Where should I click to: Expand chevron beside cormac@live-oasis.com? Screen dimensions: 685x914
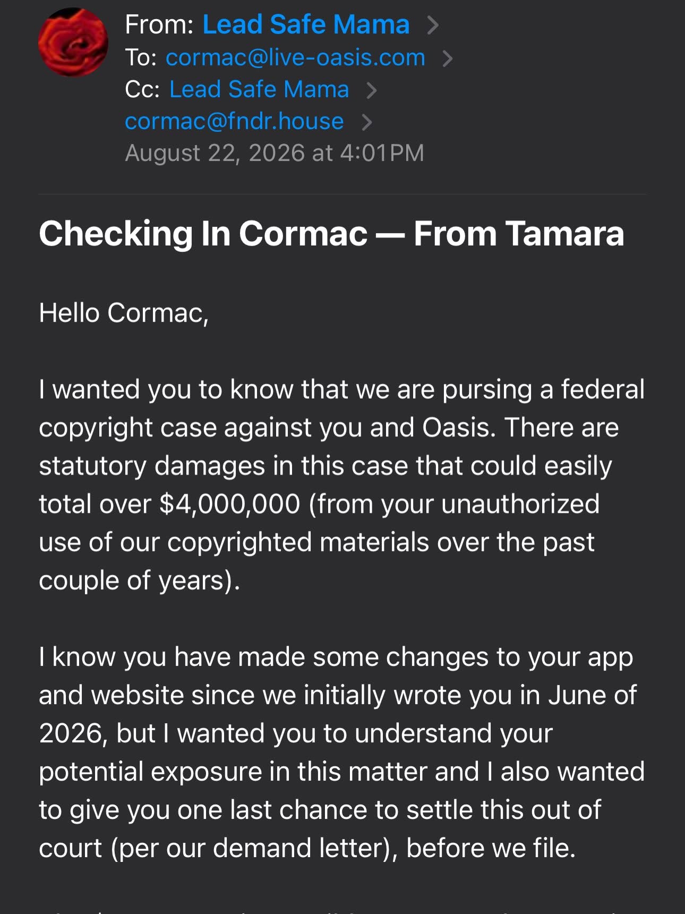point(448,58)
